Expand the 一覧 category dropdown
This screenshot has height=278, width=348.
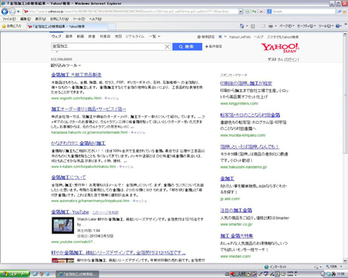click(x=154, y=36)
